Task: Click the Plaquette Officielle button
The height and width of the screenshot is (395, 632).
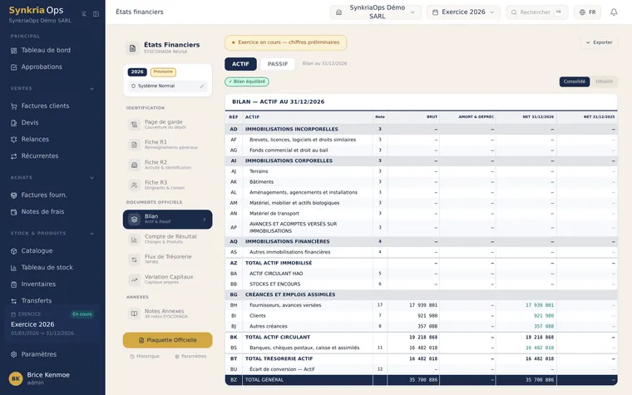Action: [167, 340]
